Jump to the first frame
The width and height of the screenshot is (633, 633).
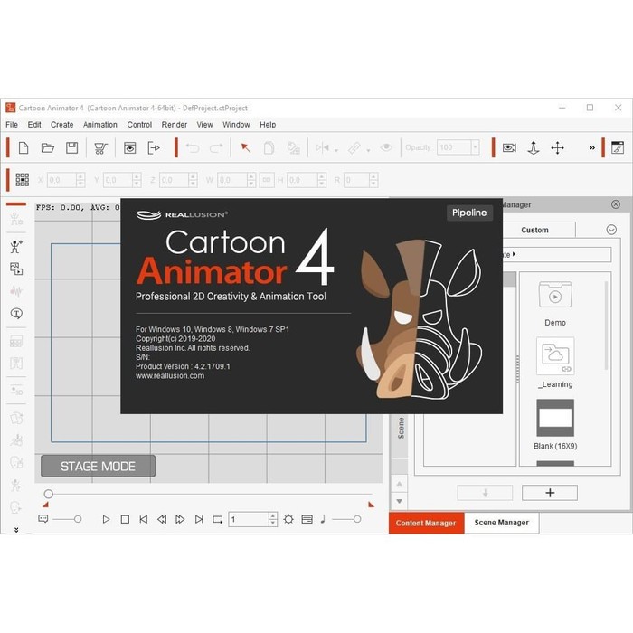143,519
